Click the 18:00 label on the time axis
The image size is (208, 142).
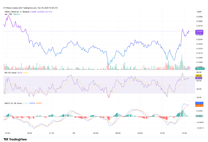tap(29, 133)
